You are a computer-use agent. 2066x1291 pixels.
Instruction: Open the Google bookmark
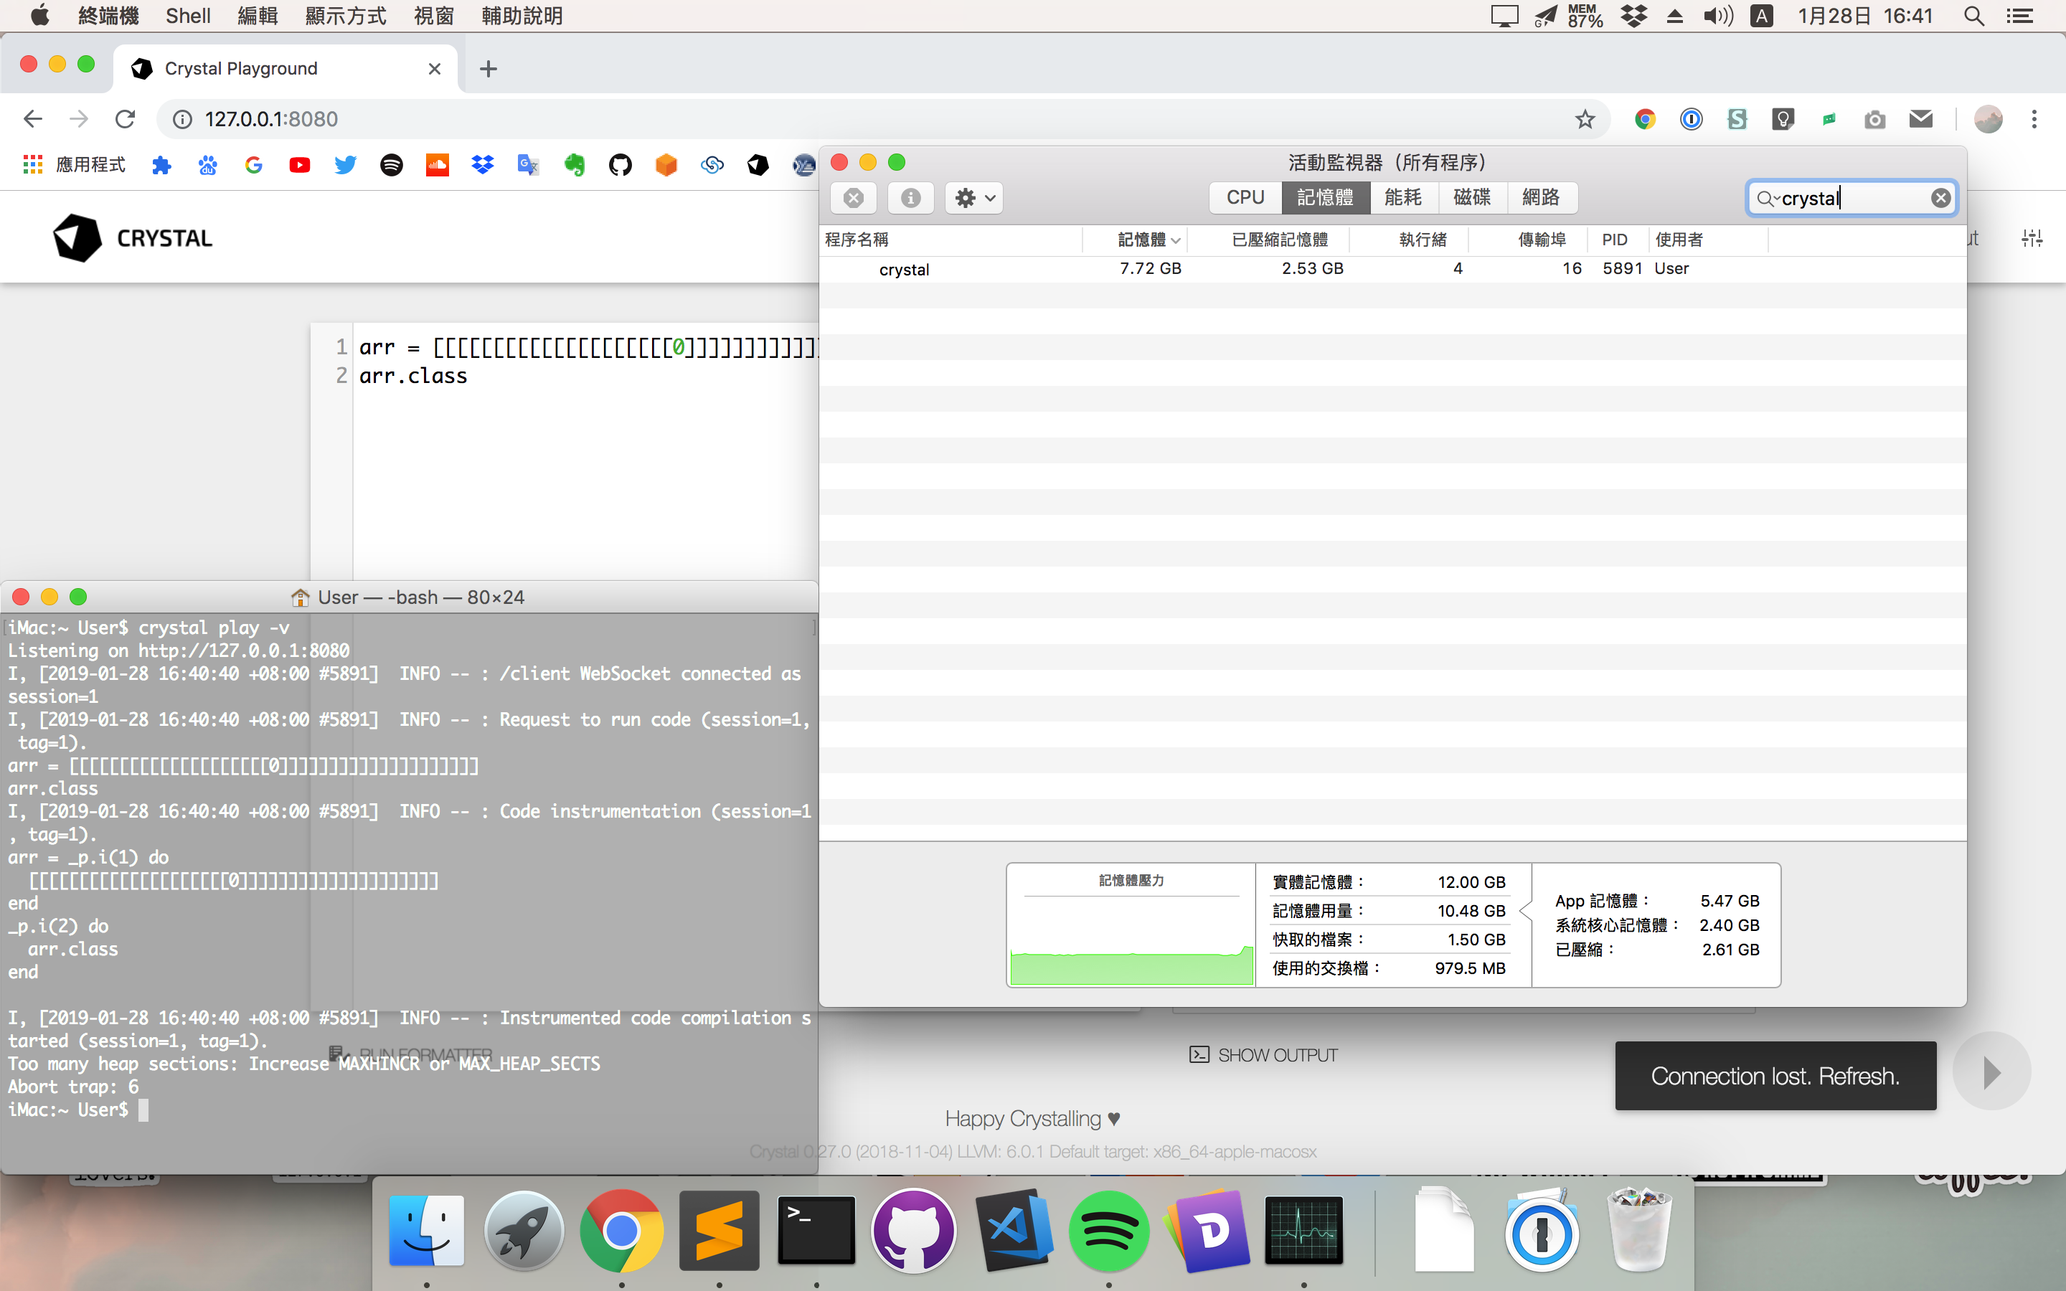pos(253,165)
